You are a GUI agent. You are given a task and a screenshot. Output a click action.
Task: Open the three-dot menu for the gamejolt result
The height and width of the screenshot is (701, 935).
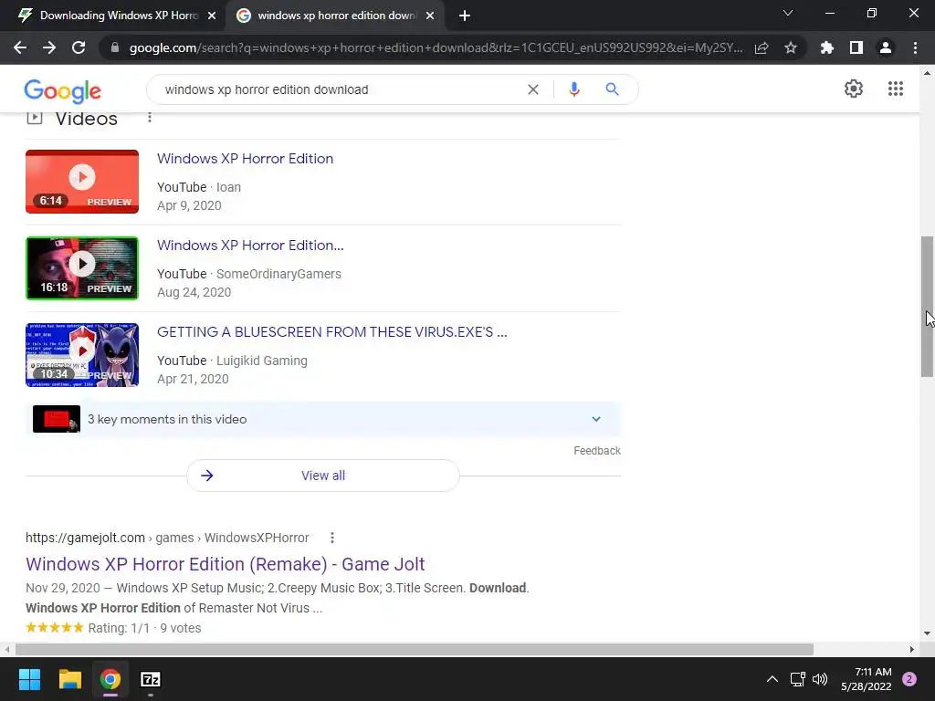point(332,538)
